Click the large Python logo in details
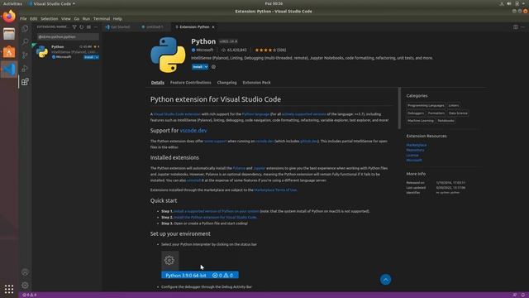 click(168, 55)
